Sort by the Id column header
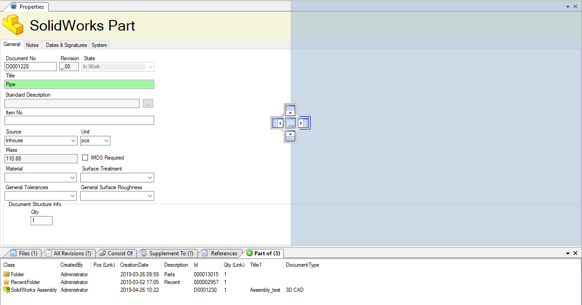This screenshot has height=305, width=582. click(x=196, y=265)
